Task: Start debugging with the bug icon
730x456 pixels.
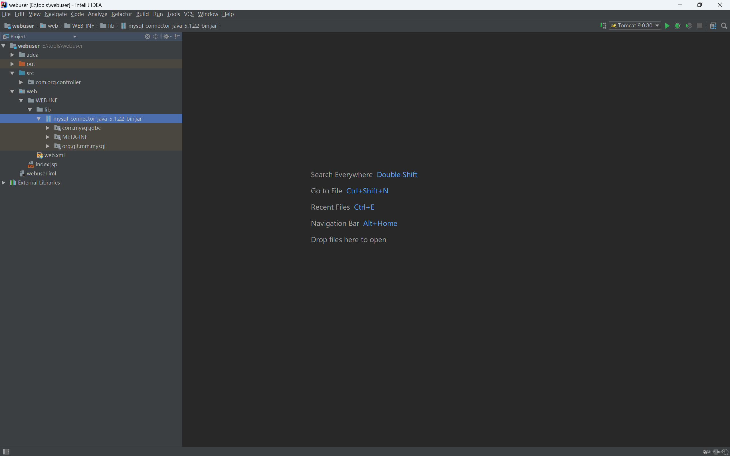Action: pos(678,26)
